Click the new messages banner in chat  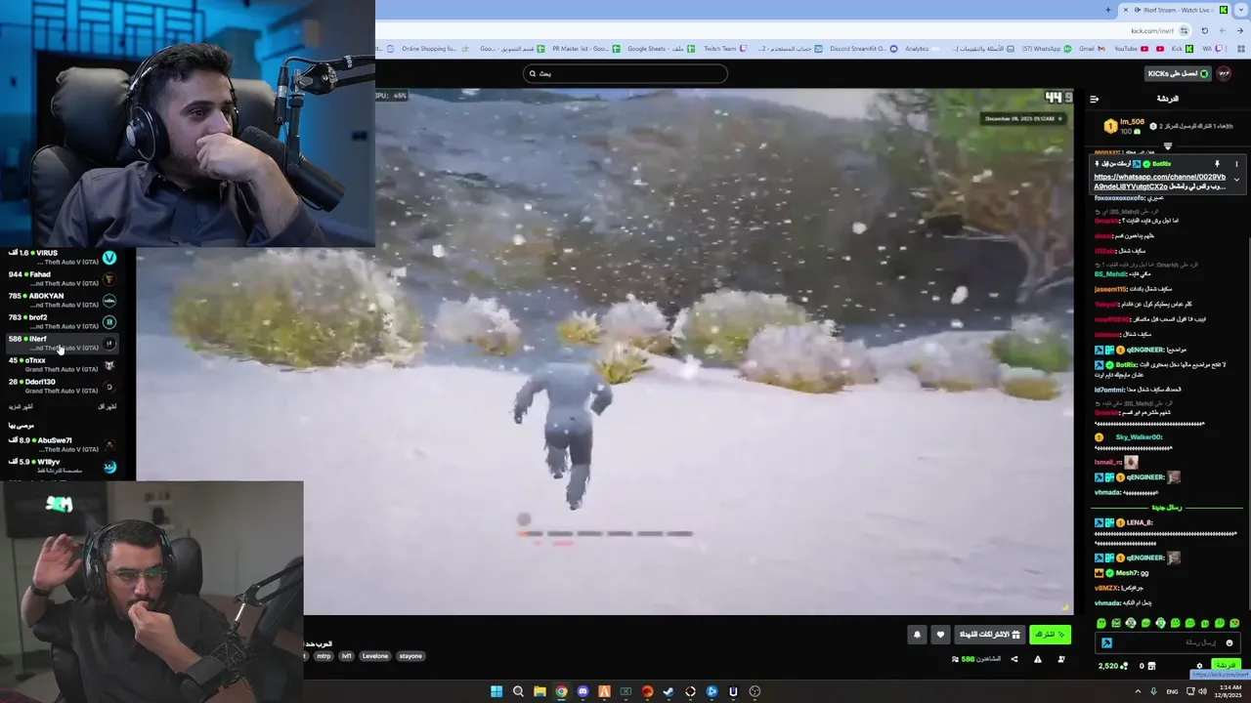[x=1168, y=508]
